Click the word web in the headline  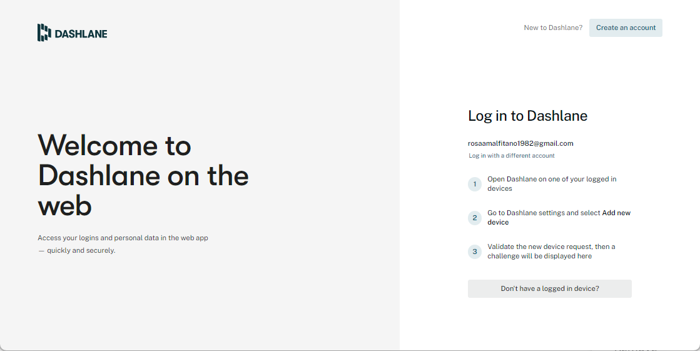[65, 205]
